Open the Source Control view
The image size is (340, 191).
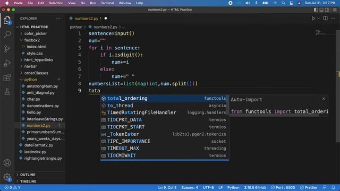pyautogui.click(x=7, y=49)
